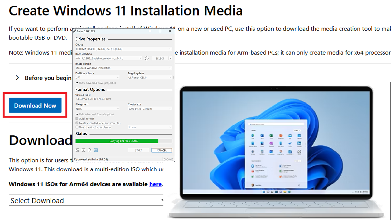Minimize the Rufus window
This screenshot has height=220, width=391.
tap(150, 31)
